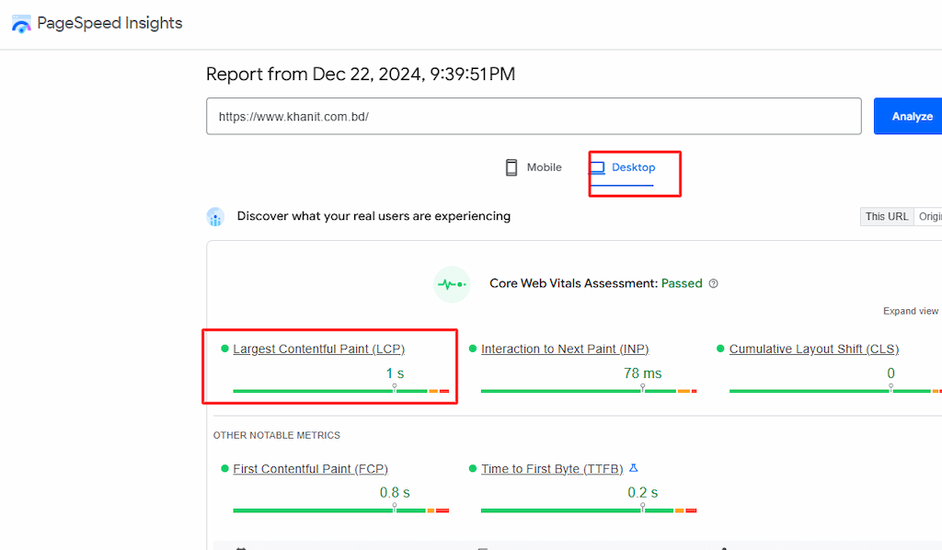Expand view of Core Web Vitals

click(x=911, y=311)
